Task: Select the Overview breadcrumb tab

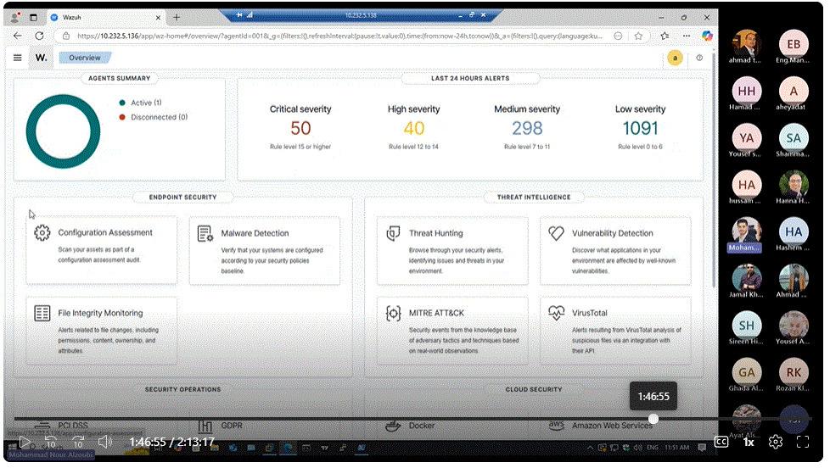Action: [x=85, y=58]
